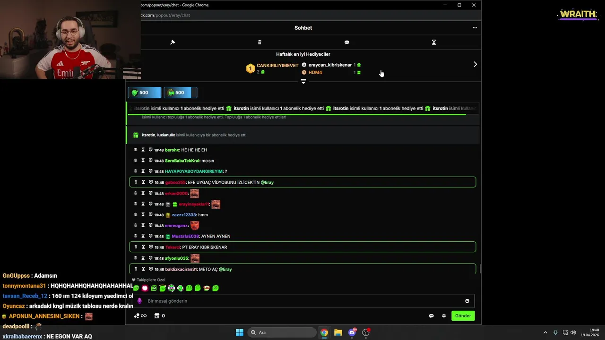The width and height of the screenshot is (605, 340).
Task: Timeout Tekerci with the hourglass icon
Action: pos(143,247)
